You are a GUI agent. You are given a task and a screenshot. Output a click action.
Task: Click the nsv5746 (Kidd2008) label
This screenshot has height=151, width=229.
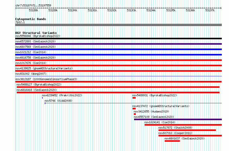58,101
